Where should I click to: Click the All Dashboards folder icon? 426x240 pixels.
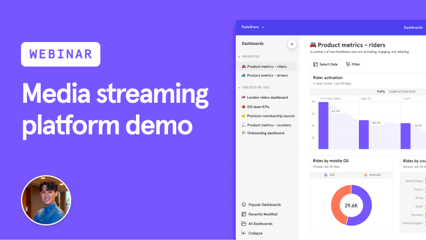[x=244, y=224]
